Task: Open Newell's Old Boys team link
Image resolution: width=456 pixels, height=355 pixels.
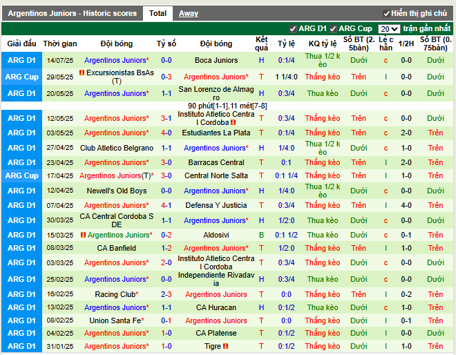Action: click(x=117, y=191)
